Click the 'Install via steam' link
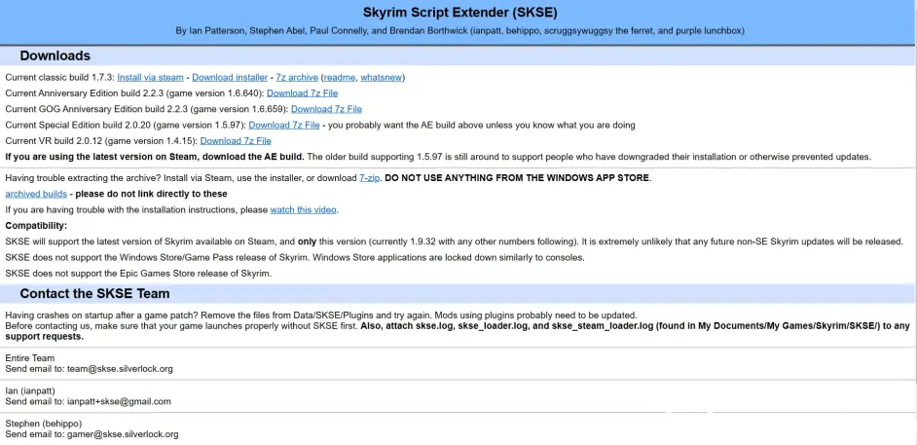Screen dimensions: 917x445 pos(150,77)
